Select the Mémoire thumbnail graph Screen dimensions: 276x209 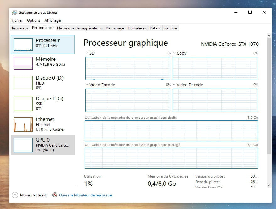coord(23,63)
